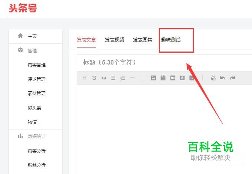Toggle bold formatting with B icon
252x174 pixels.
coord(94,78)
